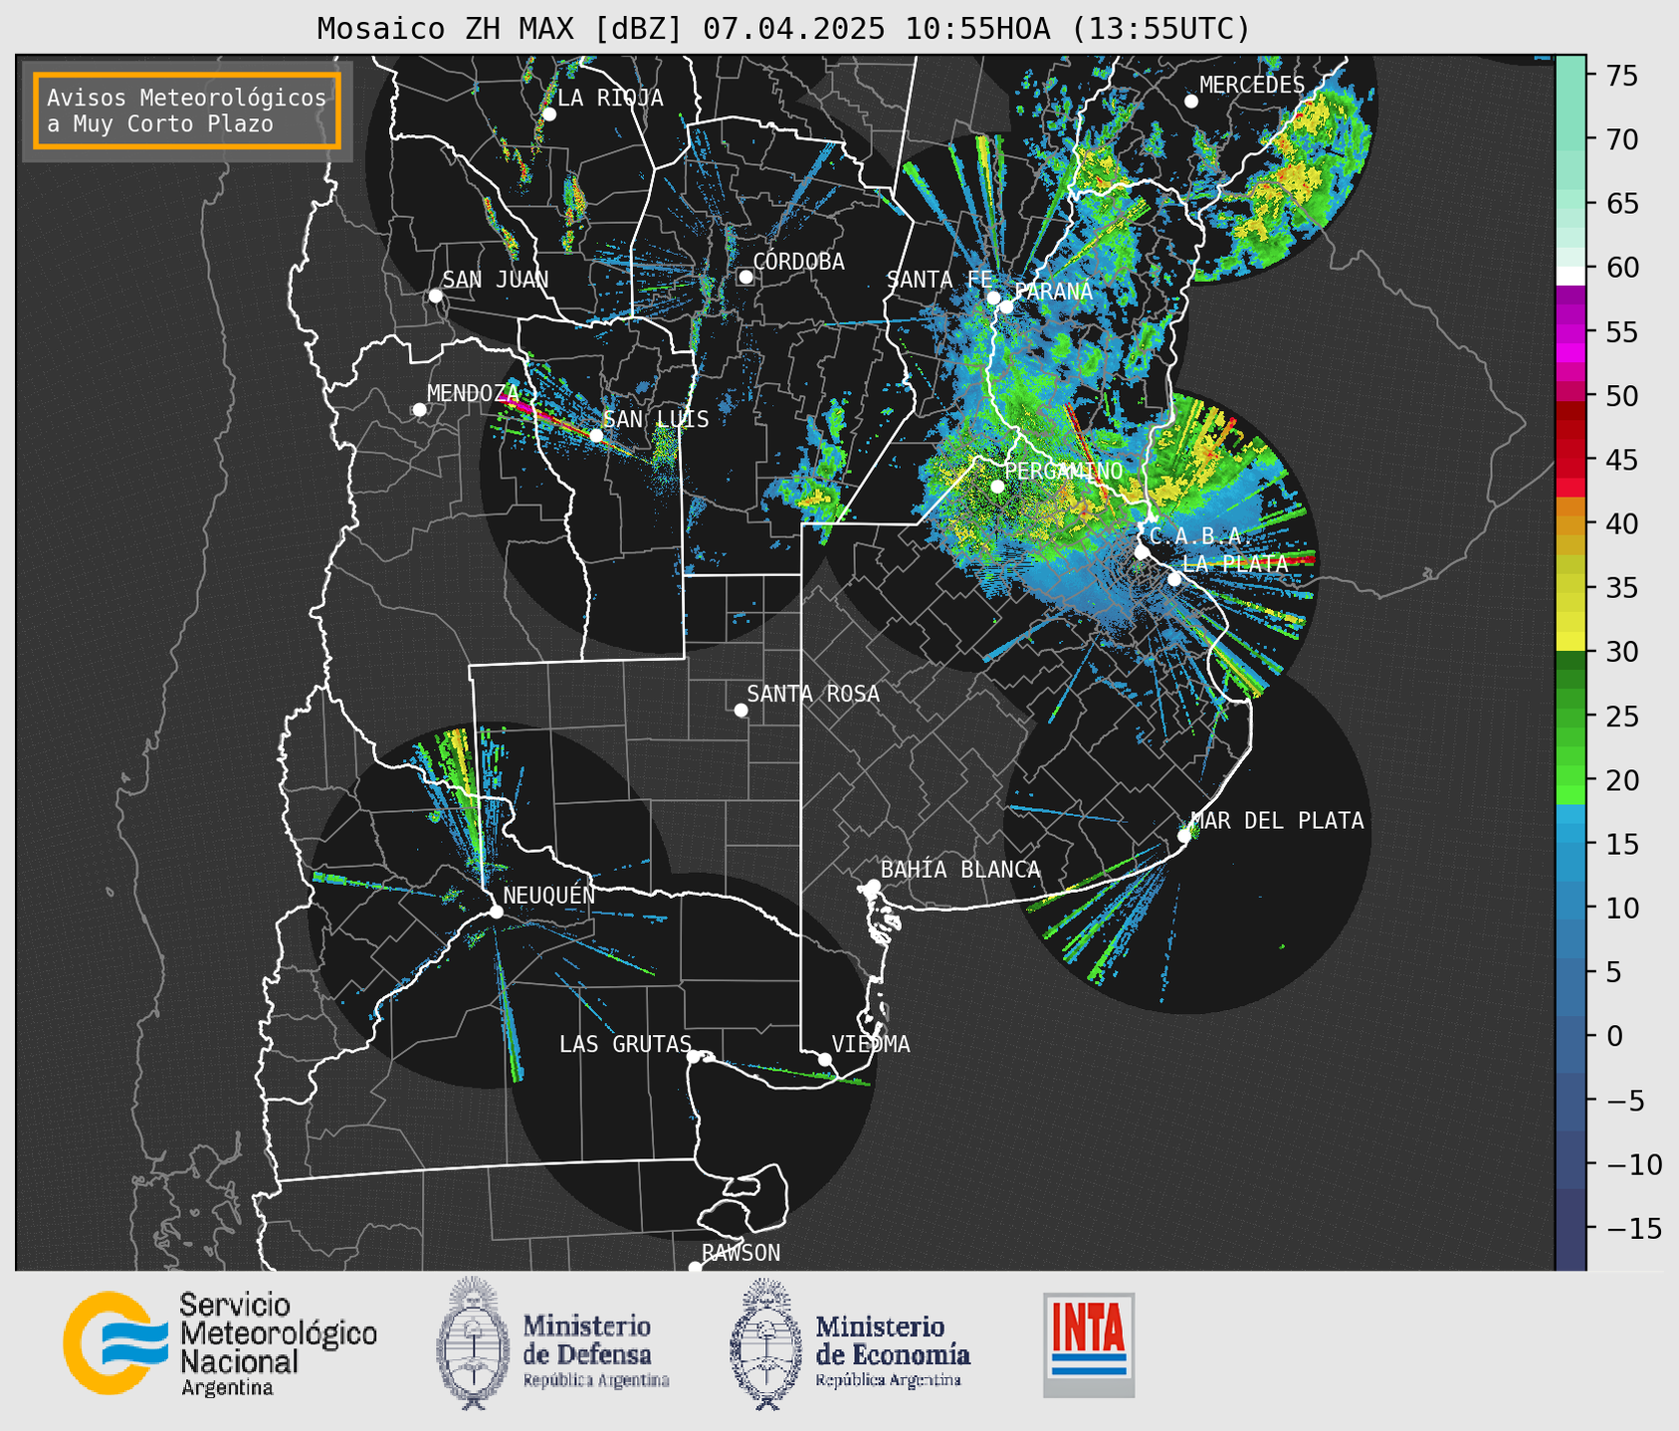1679x1431 pixels.
Task: Click the mosaic title with date and time
Action: pos(783,29)
